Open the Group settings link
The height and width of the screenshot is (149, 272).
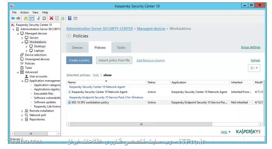250,47
